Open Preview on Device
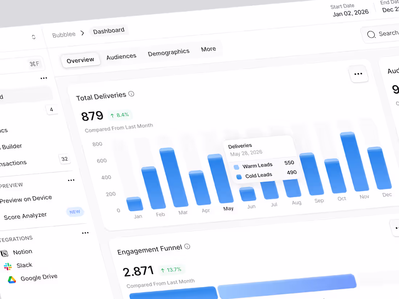Viewport: 399px width, 299px height. point(26,198)
